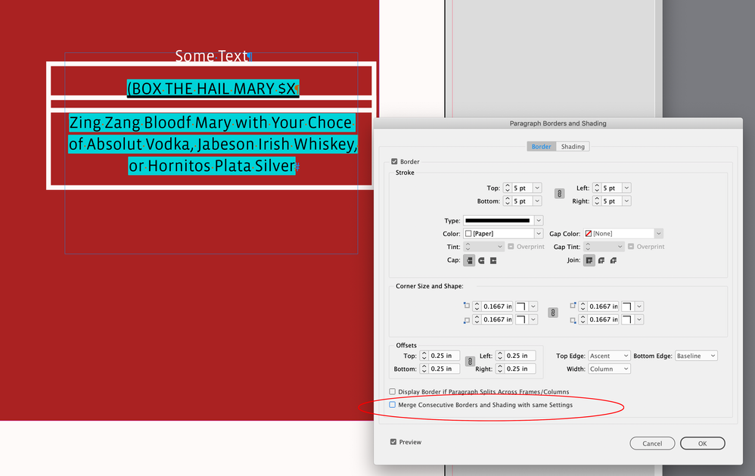The width and height of the screenshot is (755, 476).
Task: Click the Top offset stepper arrows
Action: [x=424, y=356]
